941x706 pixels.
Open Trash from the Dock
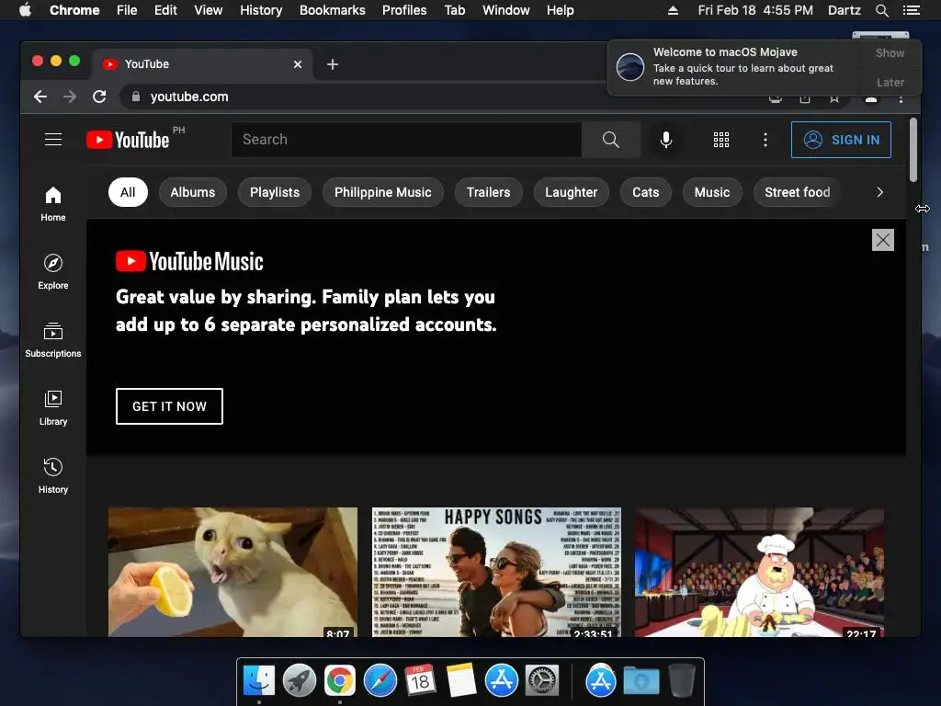(x=681, y=680)
